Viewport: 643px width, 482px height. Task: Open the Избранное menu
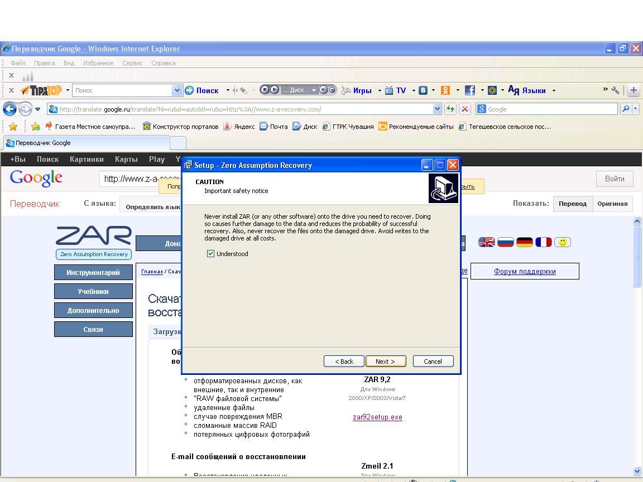(98, 62)
